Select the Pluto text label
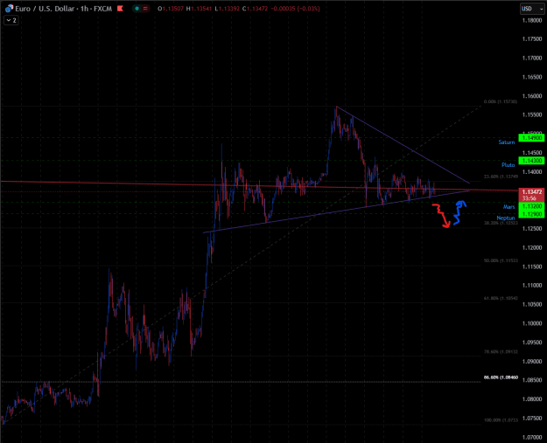 tap(508, 165)
